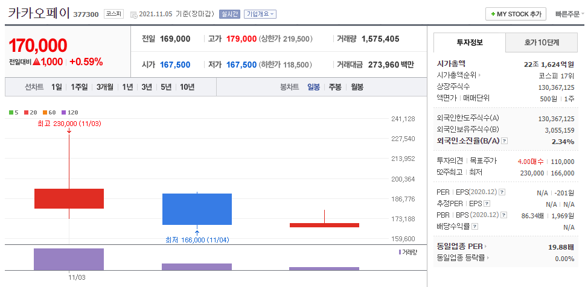Click help icon beside PER EPS(2020.12)
This screenshot has height=287, width=588.
click(x=502, y=192)
